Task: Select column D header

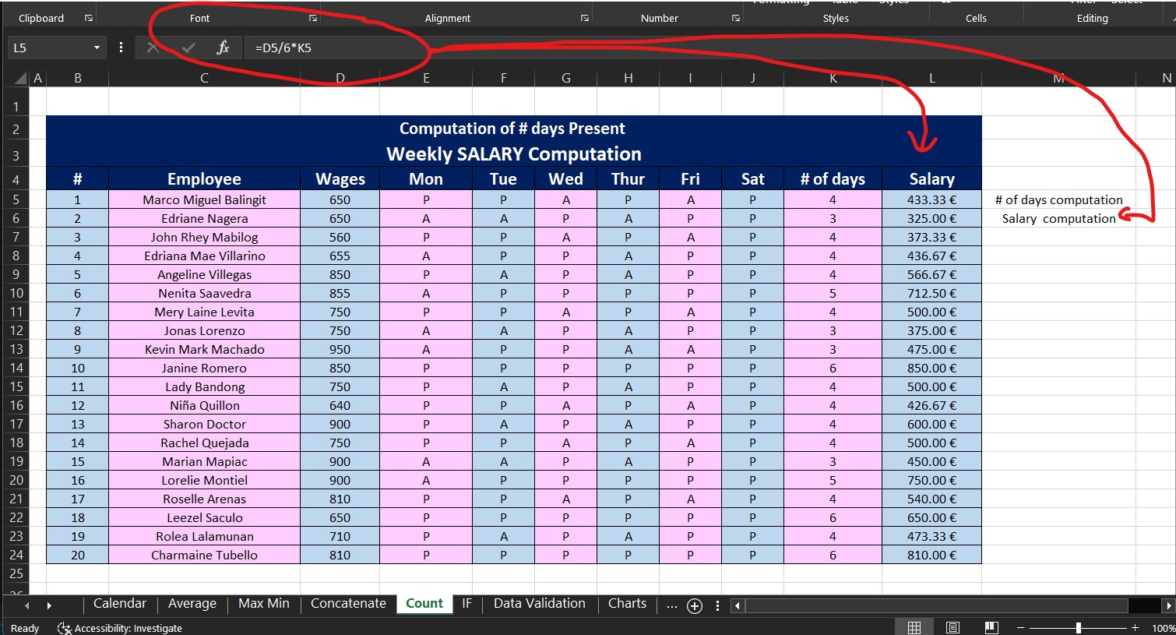Action: point(340,78)
